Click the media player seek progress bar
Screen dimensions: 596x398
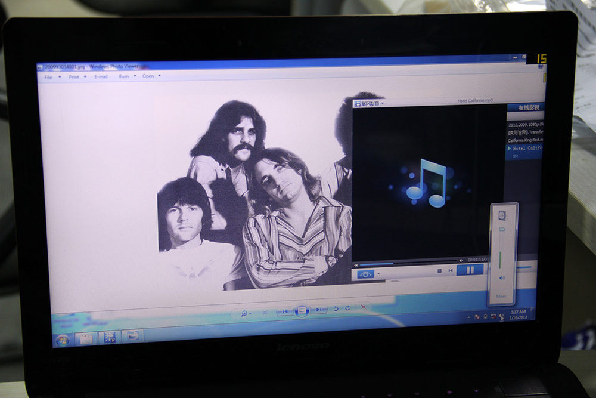(x=408, y=262)
